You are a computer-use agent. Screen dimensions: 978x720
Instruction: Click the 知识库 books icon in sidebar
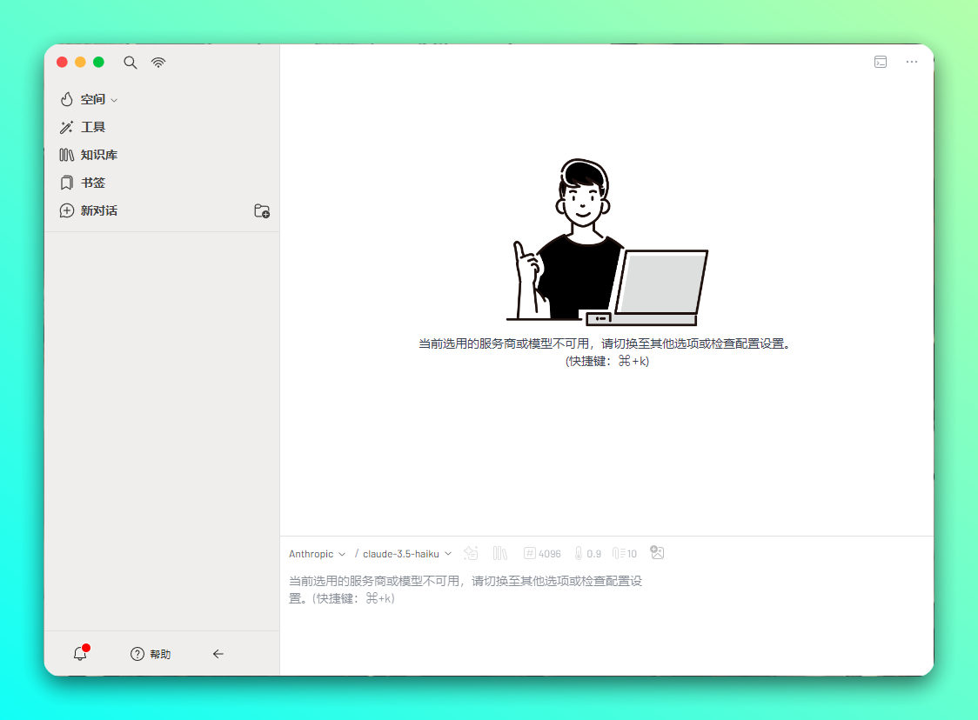coord(67,155)
